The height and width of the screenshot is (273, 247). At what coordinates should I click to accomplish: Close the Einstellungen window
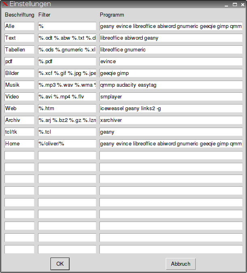coord(243,5)
